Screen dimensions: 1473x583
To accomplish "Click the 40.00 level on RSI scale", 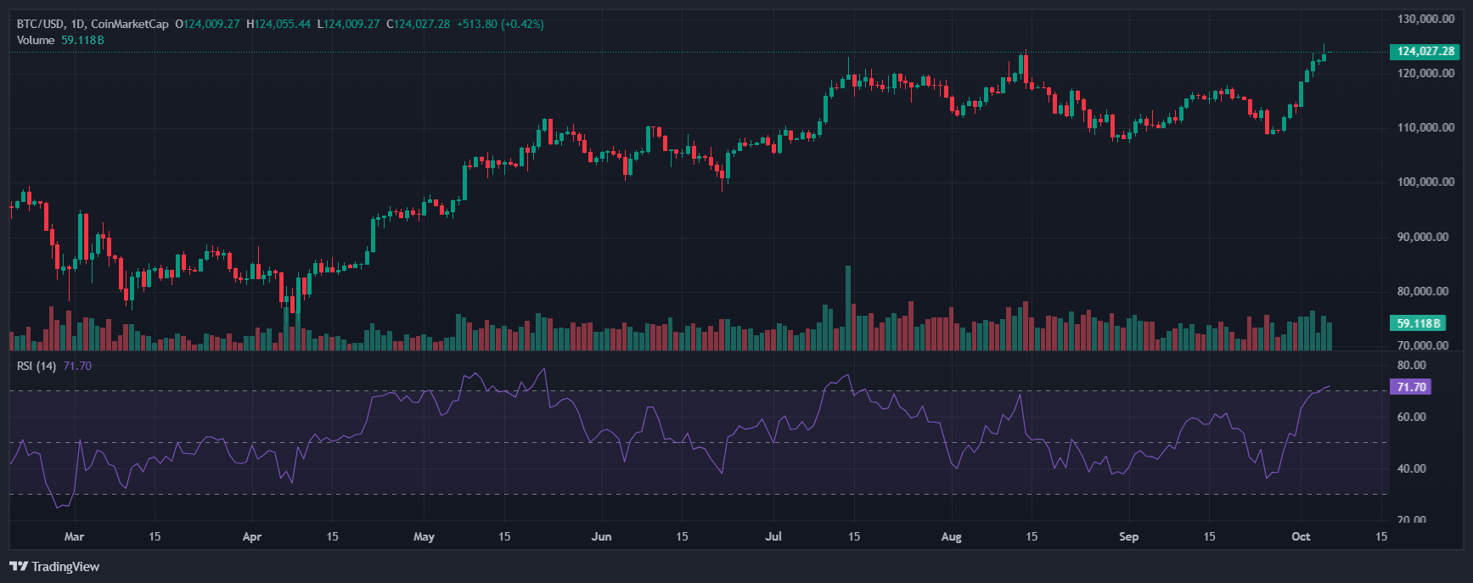I will click(1412, 468).
